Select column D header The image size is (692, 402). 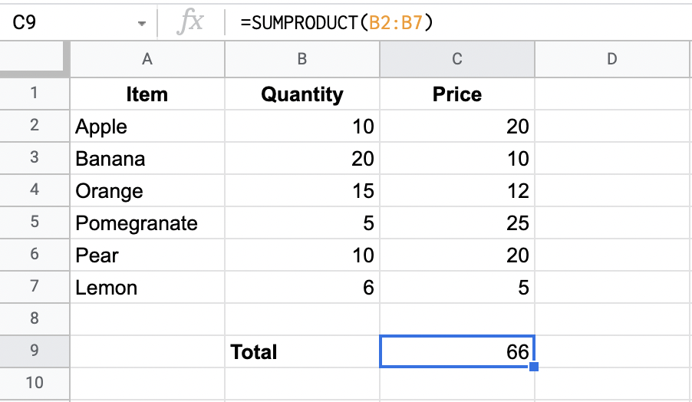[611, 59]
